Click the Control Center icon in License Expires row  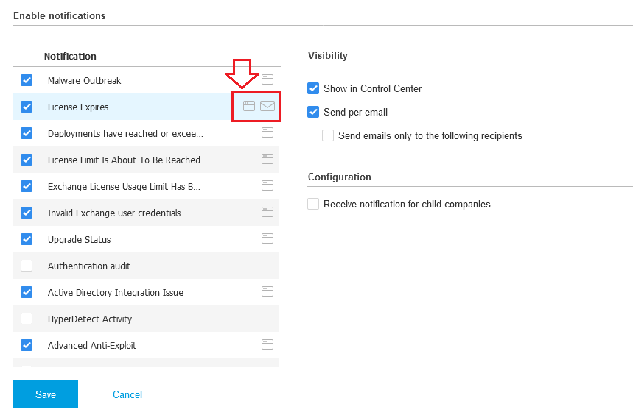tap(249, 106)
